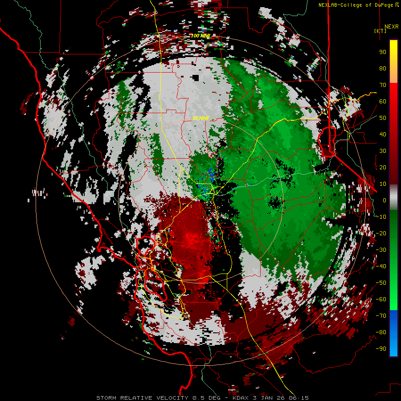
Task: Click the -20 scale value
Action: 381,233
